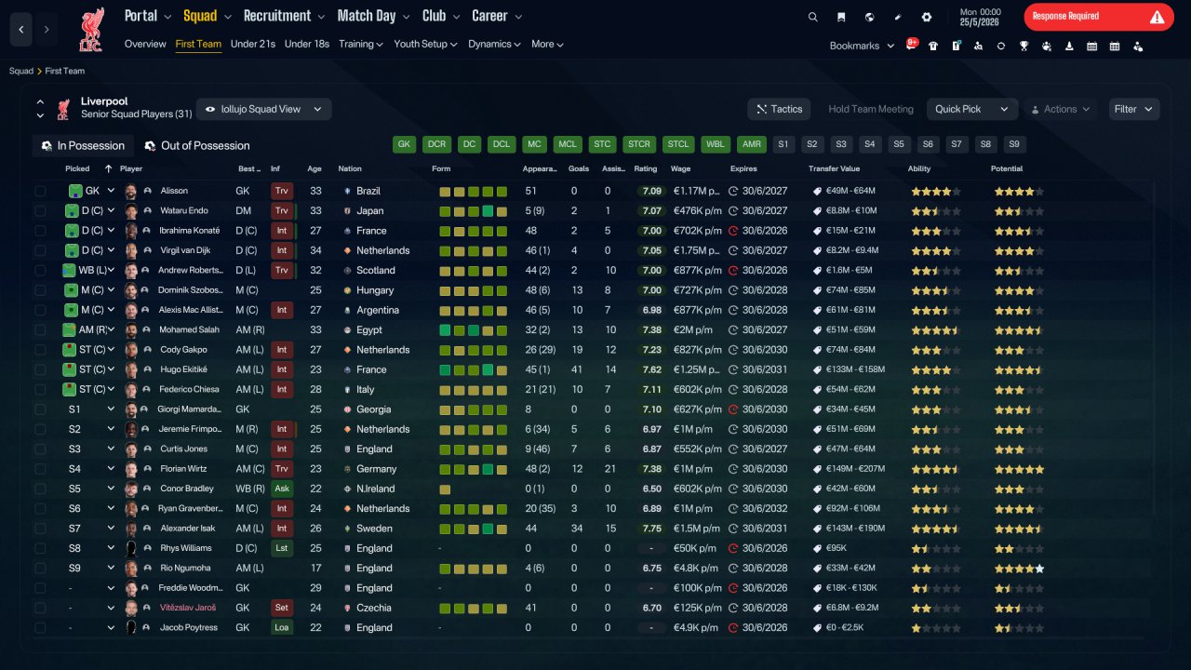Click the contract expiry icon in Hugo Ekitiké's row

[733, 369]
